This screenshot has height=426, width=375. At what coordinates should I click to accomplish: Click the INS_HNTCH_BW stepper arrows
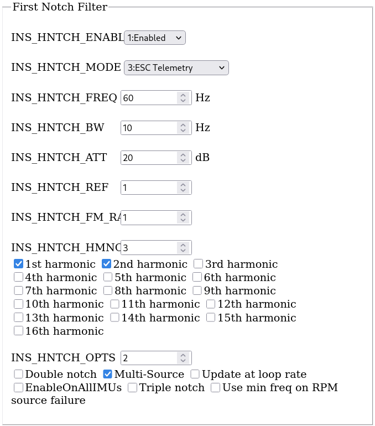point(183,128)
